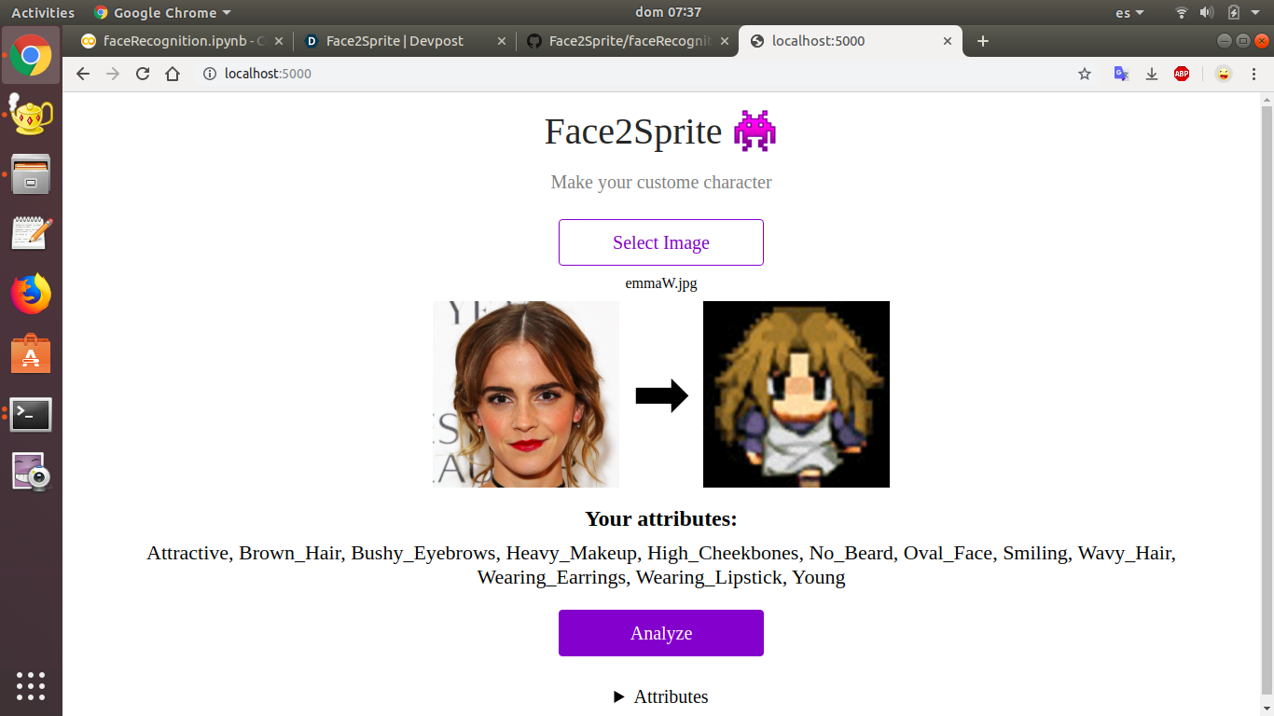Viewport: 1274px width, 716px height.
Task: Click the 'Heavy_Makeup' attribute text
Action: [572, 553]
